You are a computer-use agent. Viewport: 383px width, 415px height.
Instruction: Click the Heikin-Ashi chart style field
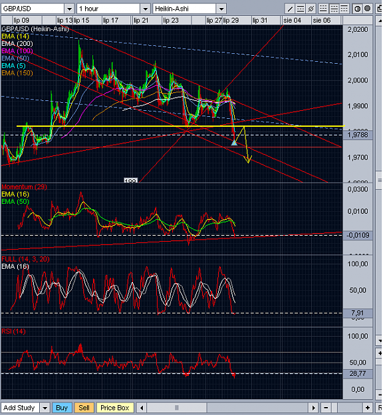185,9
